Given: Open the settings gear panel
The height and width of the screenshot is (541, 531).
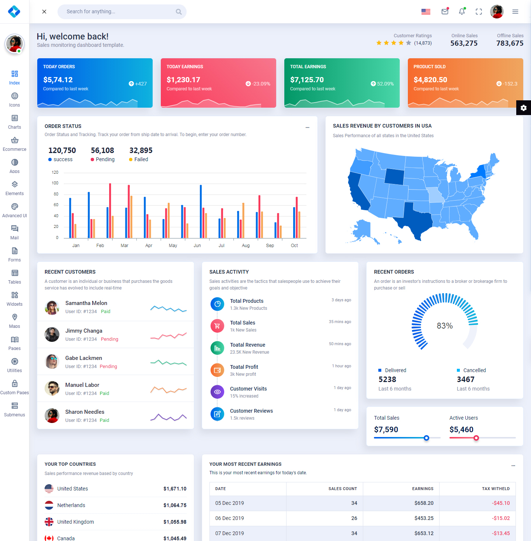Looking at the screenshot, I should [523, 108].
